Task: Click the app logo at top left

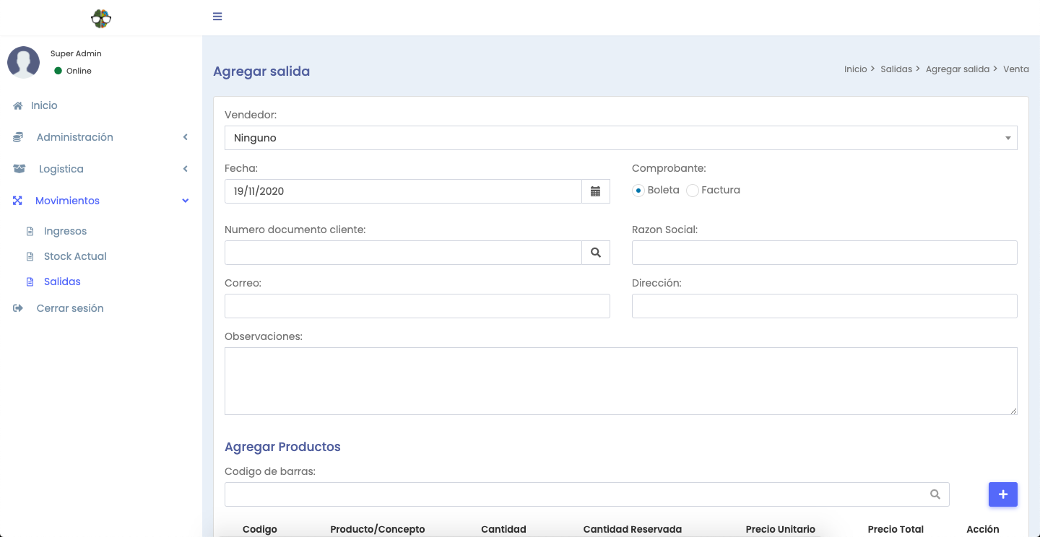Action: (x=101, y=18)
